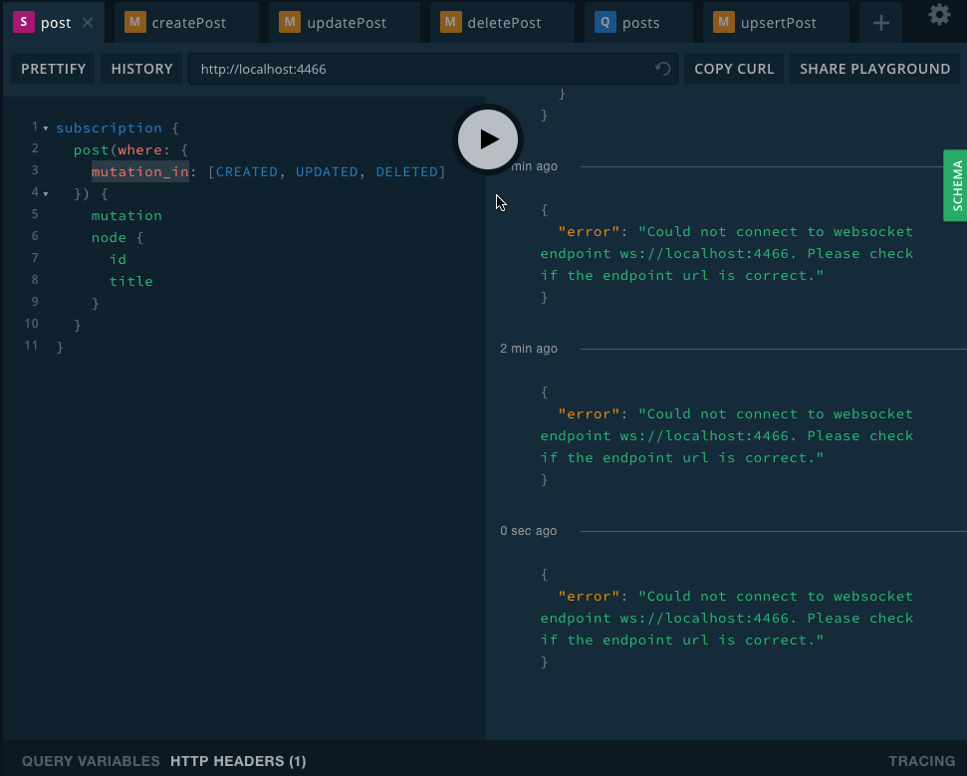Screen dimensions: 967x776
Task: Click COPY CURL button
Action: 734,69
